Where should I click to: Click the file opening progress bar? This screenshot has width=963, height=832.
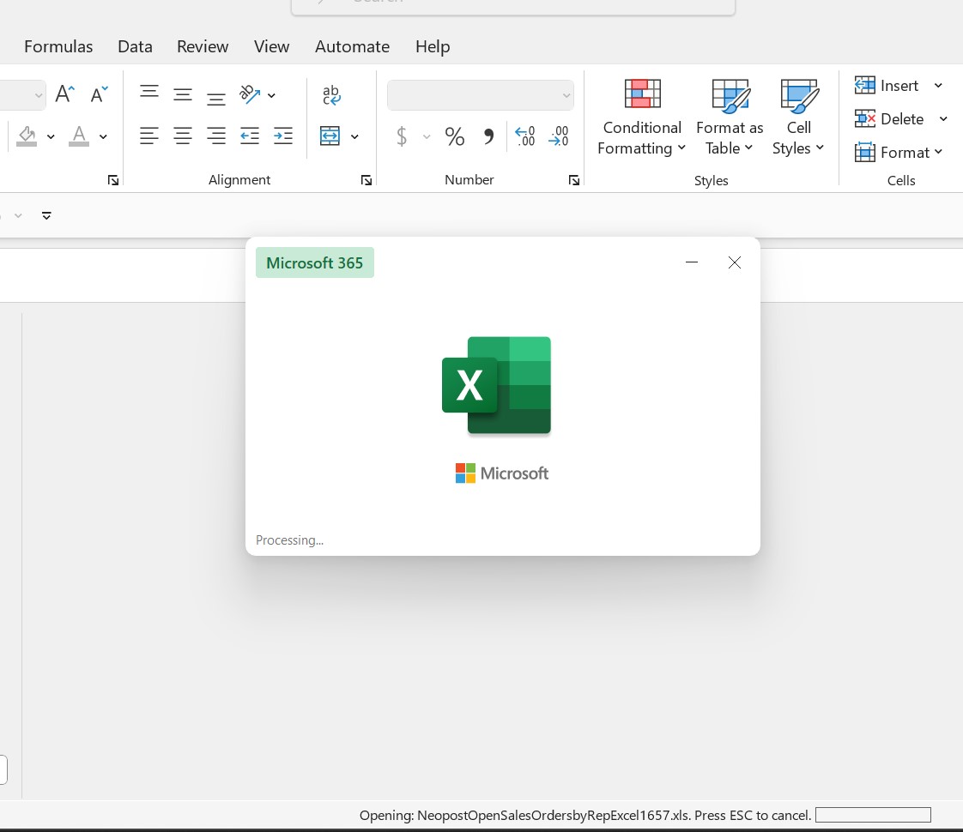click(x=873, y=815)
